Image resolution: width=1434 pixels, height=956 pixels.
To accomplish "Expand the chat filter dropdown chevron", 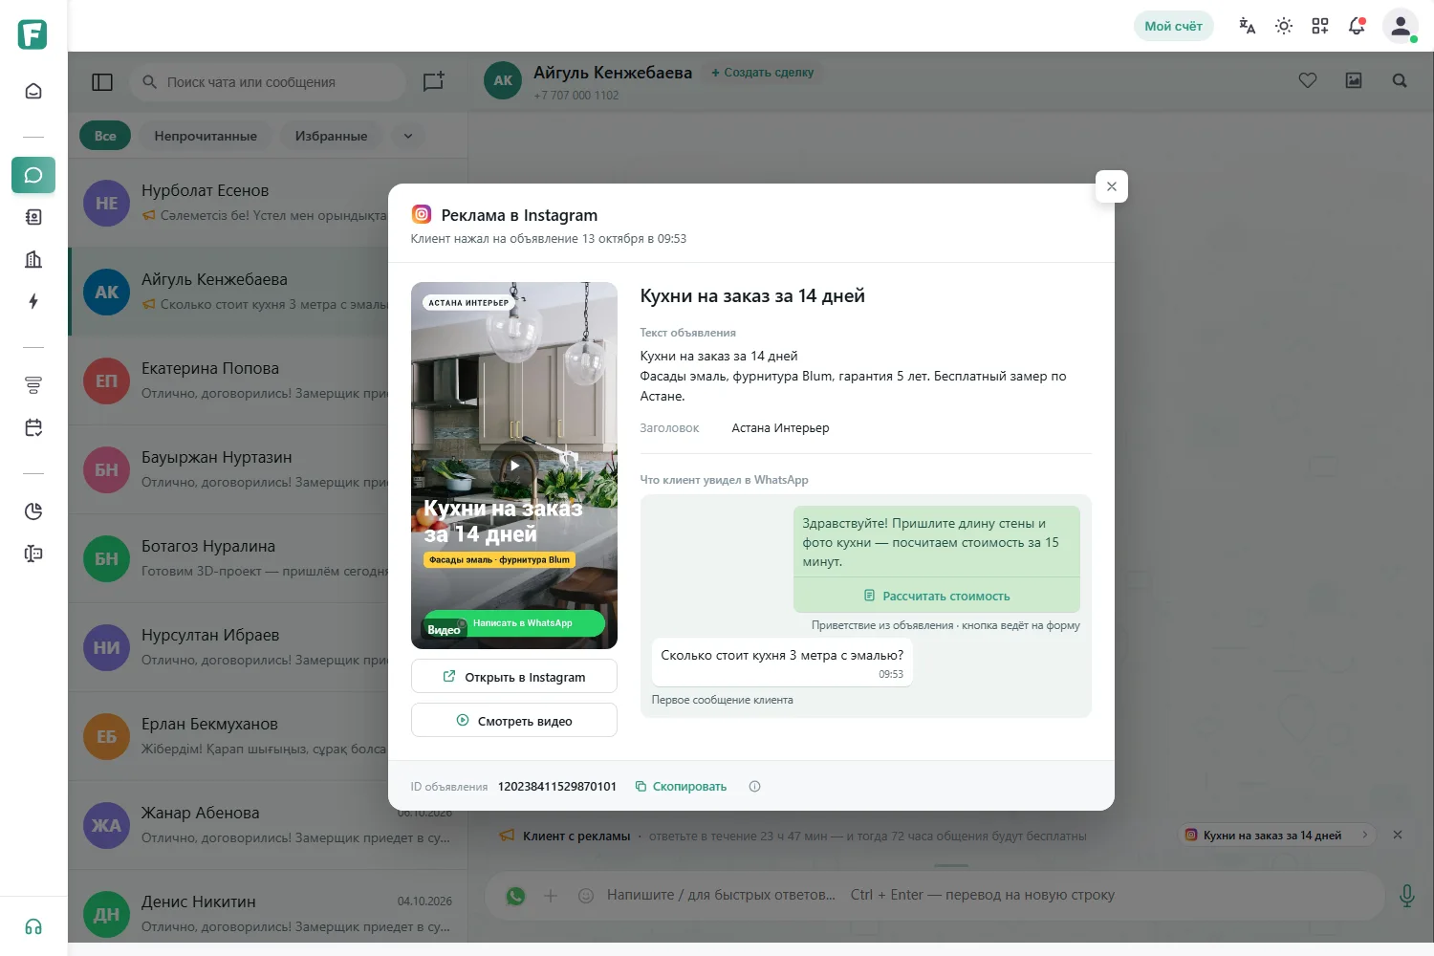I will 408,136.
